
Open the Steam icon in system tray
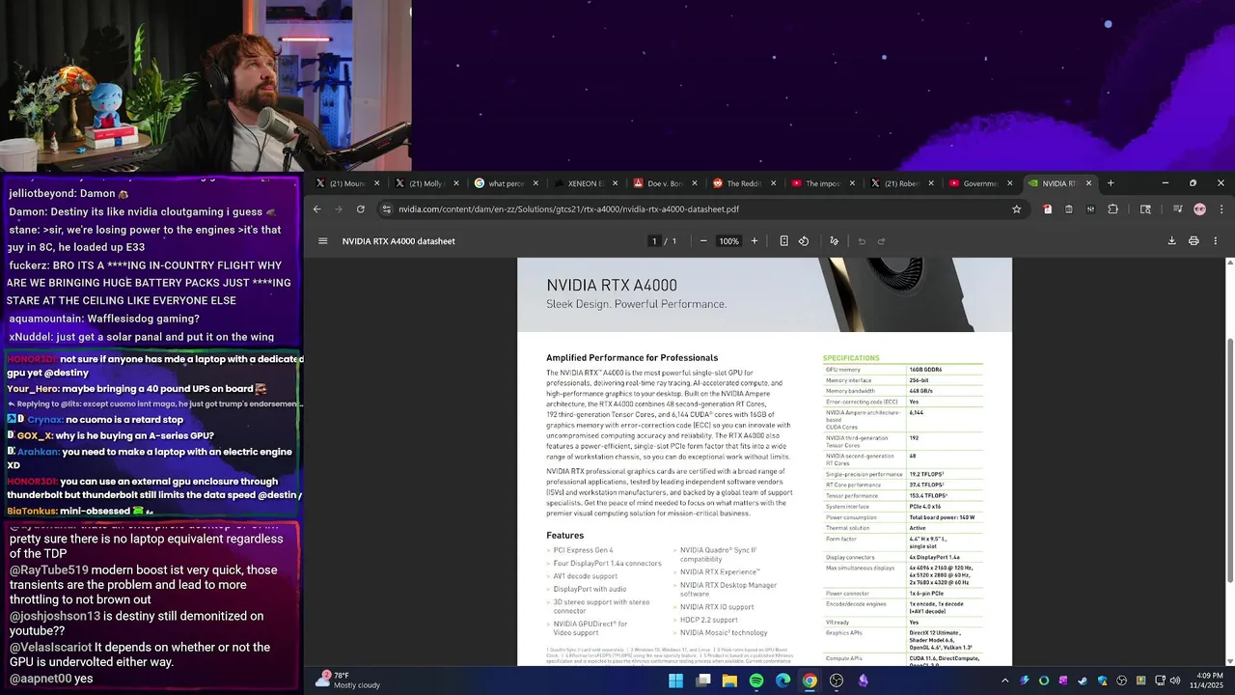(x=1082, y=681)
